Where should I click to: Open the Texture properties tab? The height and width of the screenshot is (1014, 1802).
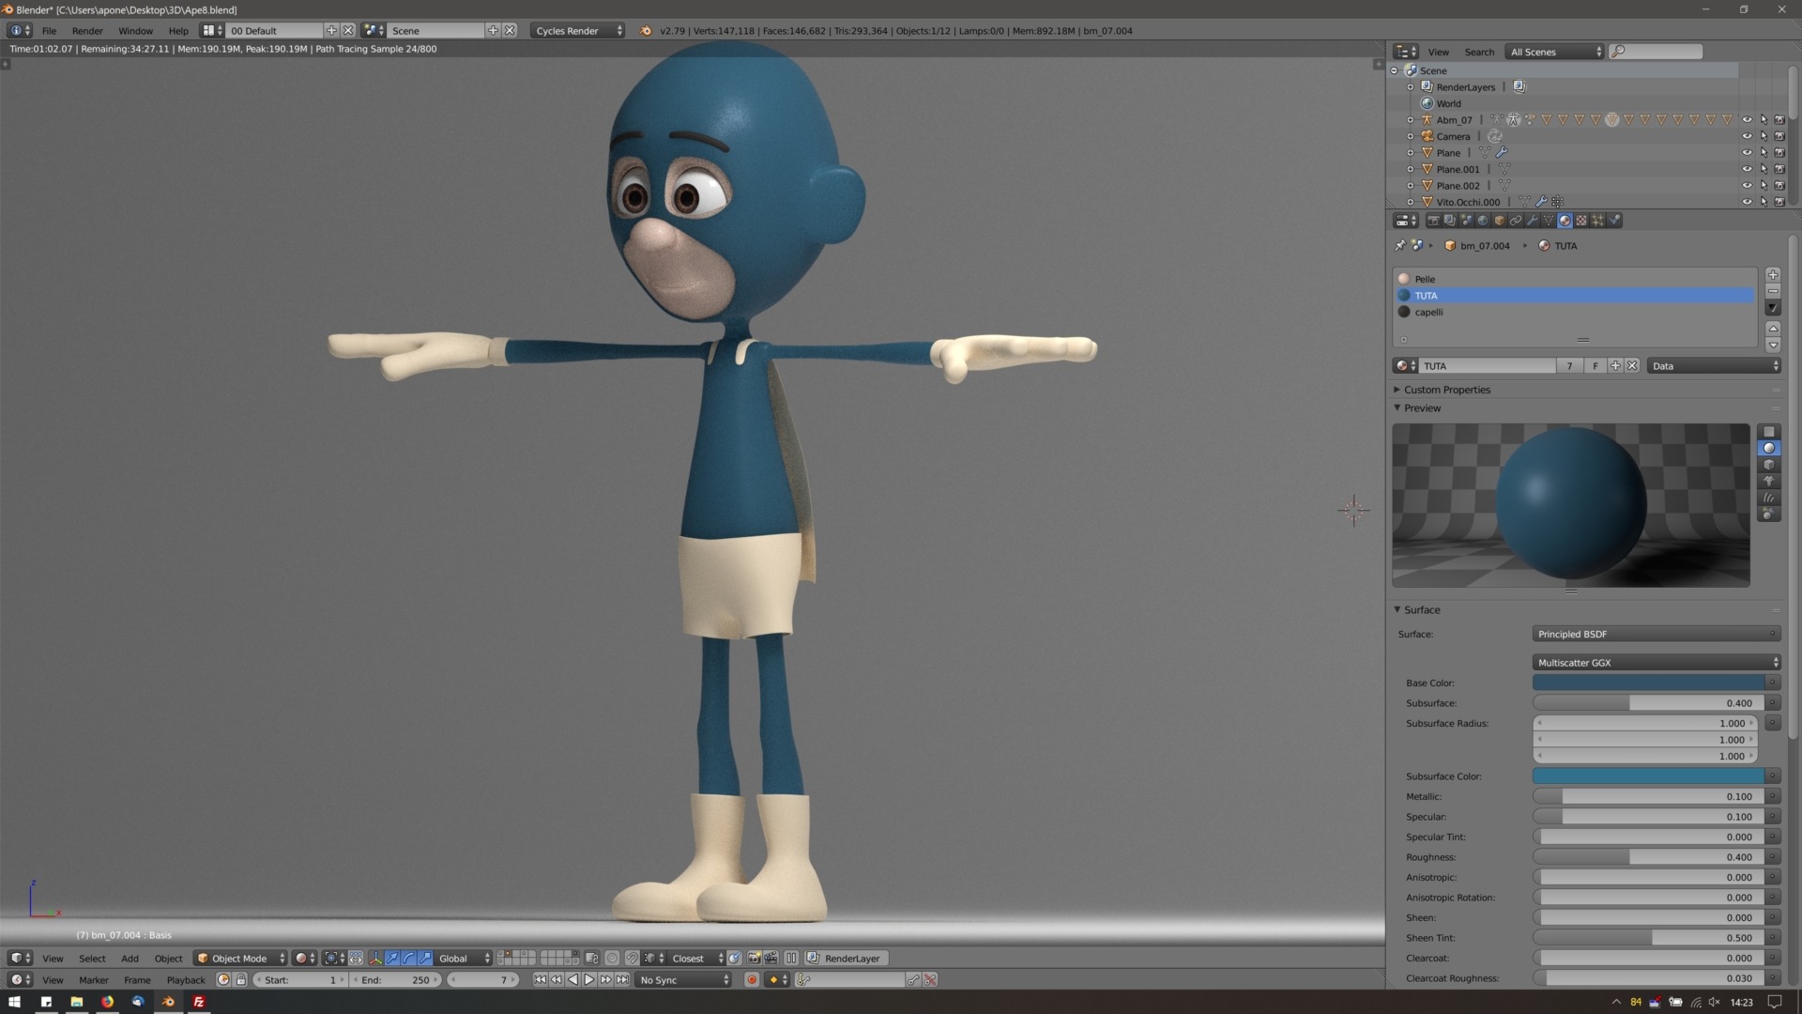tap(1581, 221)
